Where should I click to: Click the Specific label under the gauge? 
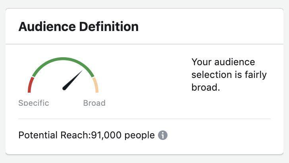34,103
